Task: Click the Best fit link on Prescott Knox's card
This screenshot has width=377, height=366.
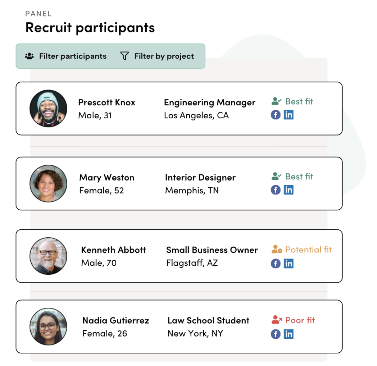Action: 299,102
